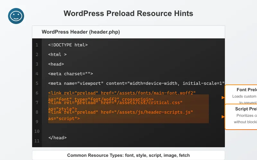Click the </head> closing tag line
The width and height of the screenshot is (257, 160).
point(58,138)
